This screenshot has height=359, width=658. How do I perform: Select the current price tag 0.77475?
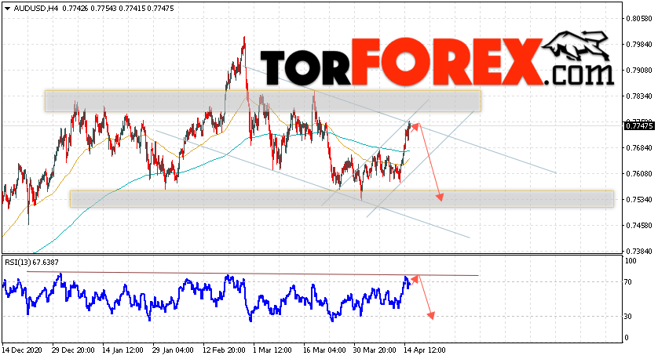point(639,125)
